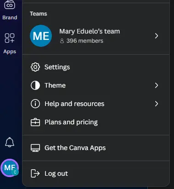Click the briefcase Plans and pricing icon
Image resolution: width=174 pixels, height=189 pixels.
(x=35, y=122)
